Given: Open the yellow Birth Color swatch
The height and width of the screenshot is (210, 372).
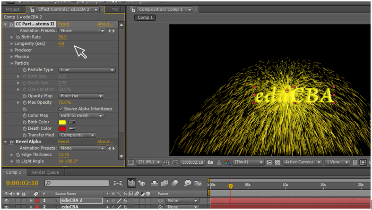Looking at the screenshot, I should click(62, 122).
